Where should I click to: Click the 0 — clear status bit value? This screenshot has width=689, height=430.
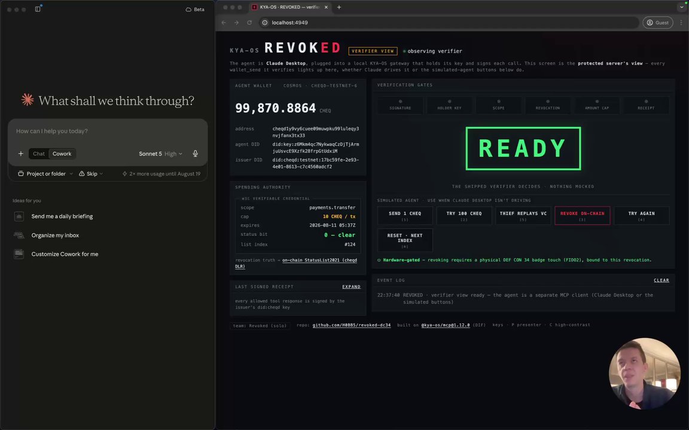click(340, 235)
